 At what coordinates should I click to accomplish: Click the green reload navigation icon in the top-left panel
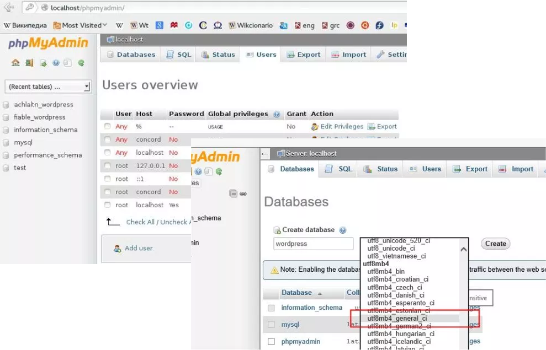point(81,63)
